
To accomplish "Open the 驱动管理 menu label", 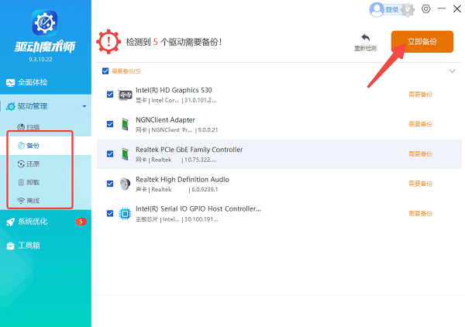I will click(x=33, y=106).
